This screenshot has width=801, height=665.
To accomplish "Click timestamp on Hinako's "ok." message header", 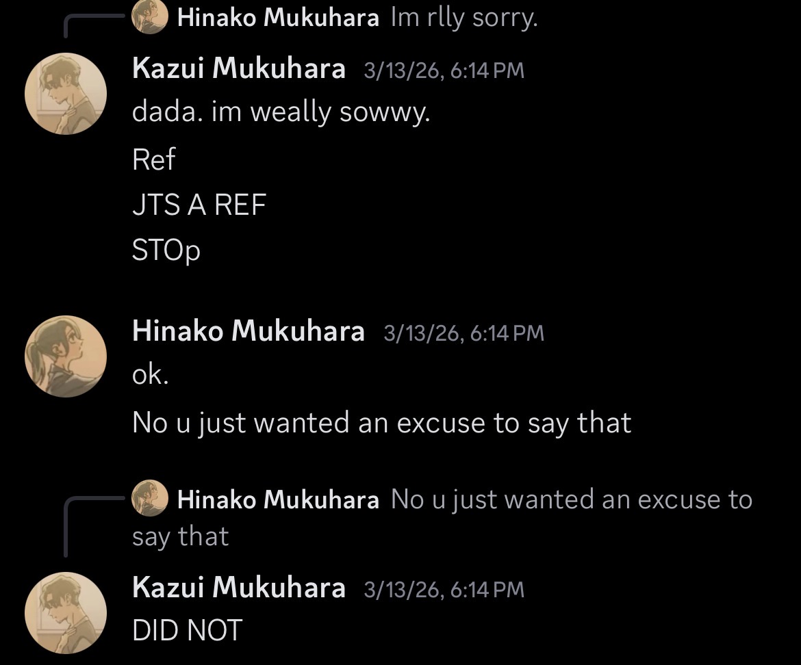I will point(463,333).
